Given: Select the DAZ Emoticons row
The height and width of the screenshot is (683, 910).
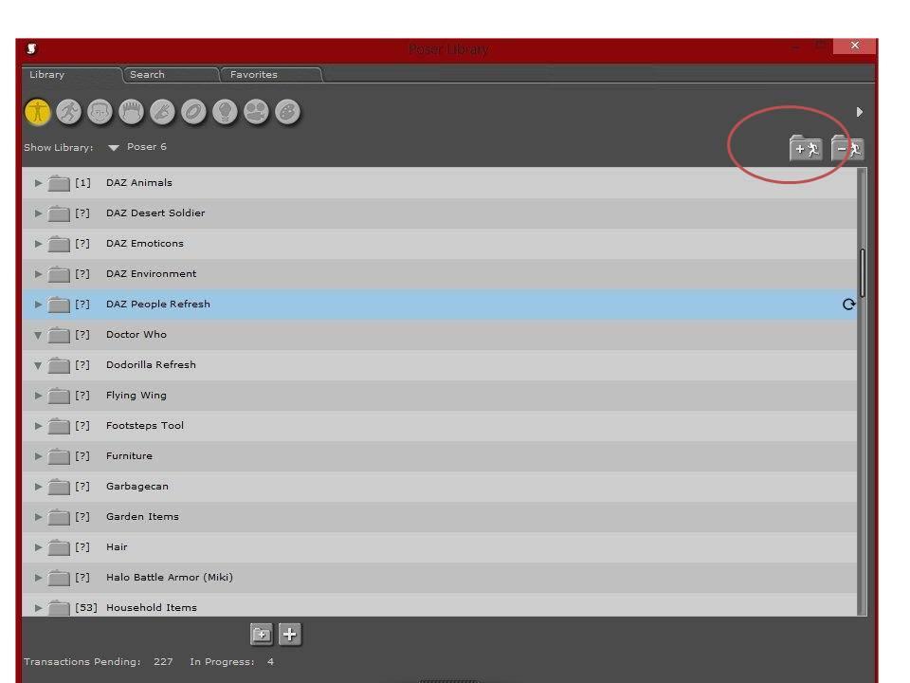Looking at the screenshot, I should pos(439,244).
